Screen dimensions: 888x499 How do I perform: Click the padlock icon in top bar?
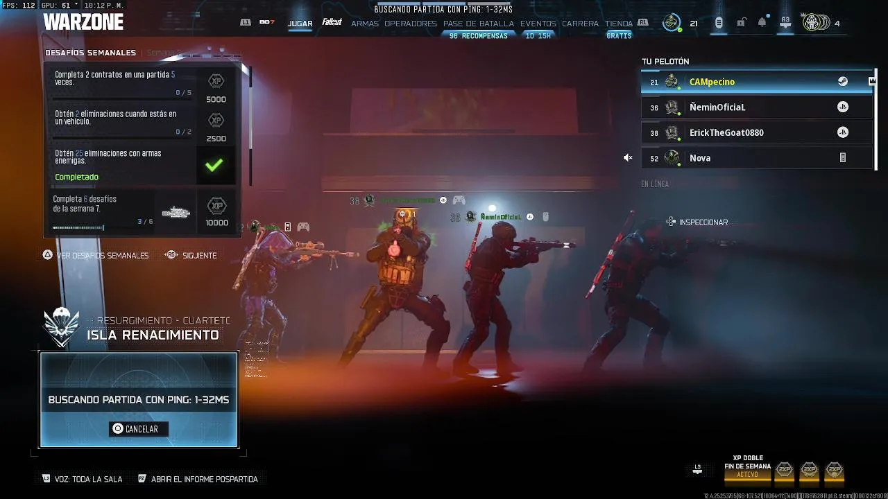point(741,23)
